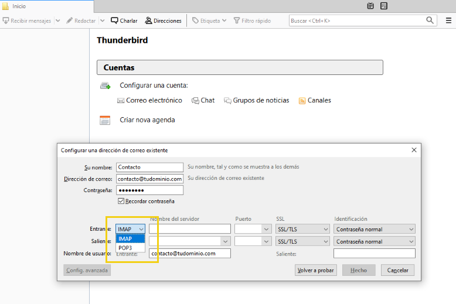Viewport: 456px width, 304px height.
Task: Click the Correo electrónico link
Action: pos(149,100)
